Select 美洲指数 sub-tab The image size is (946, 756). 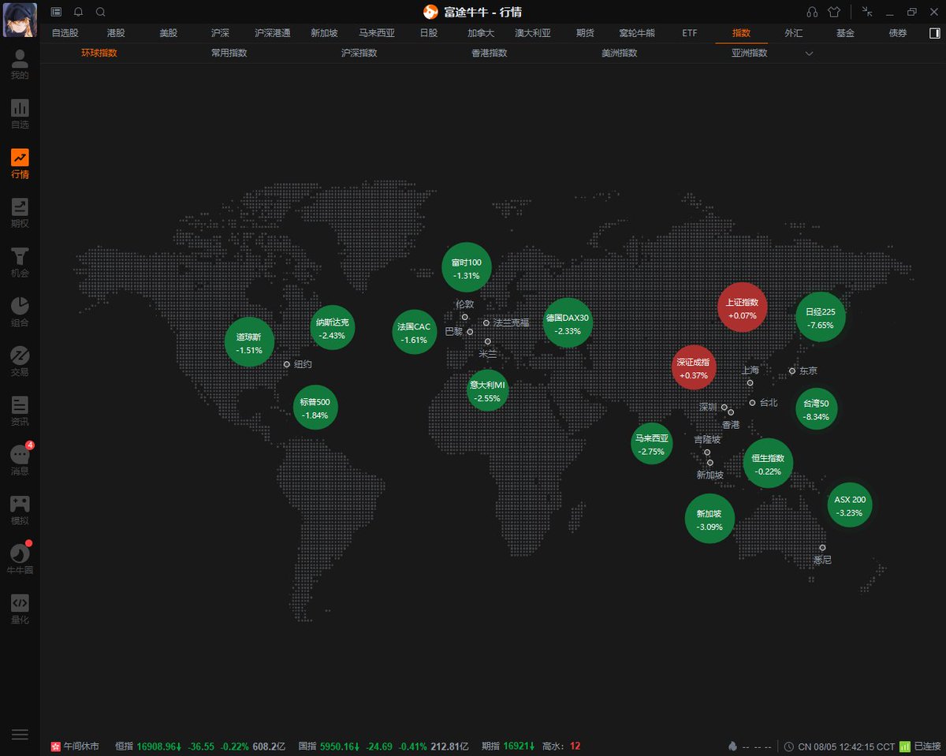pyautogui.click(x=619, y=53)
